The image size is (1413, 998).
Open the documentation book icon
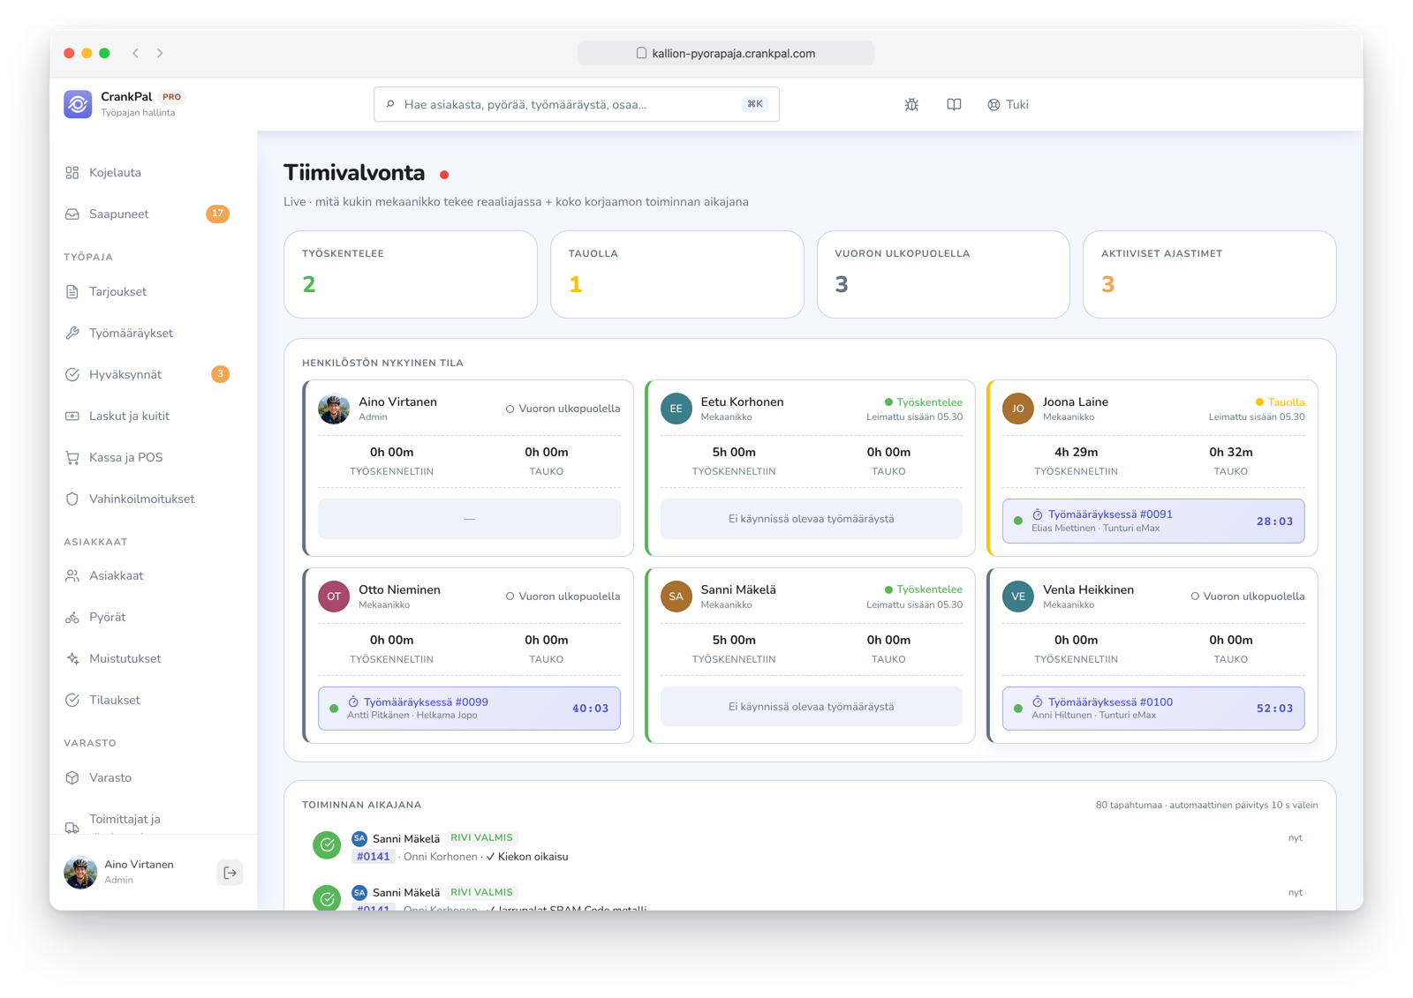(x=954, y=105)
